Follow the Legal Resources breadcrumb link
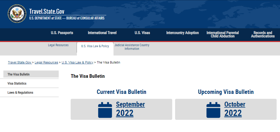This screenshot has width=280, height=132. (46, 62)
